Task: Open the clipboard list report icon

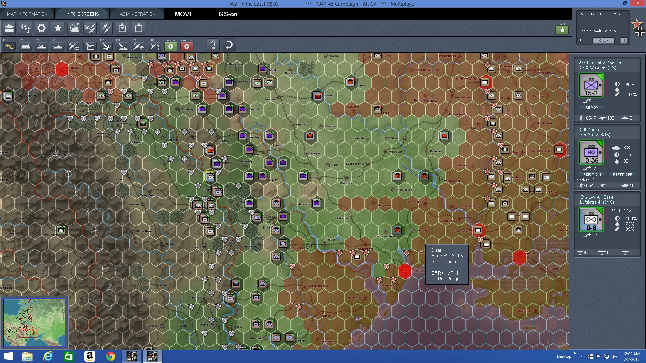Action: click(x=138, y=28)
